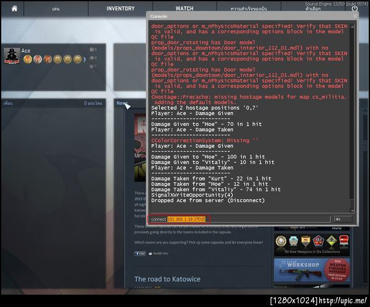Click the console scrollbar up arrow
Image resolution: width=370 pixels, height=307 pixels.
point(352,27)
